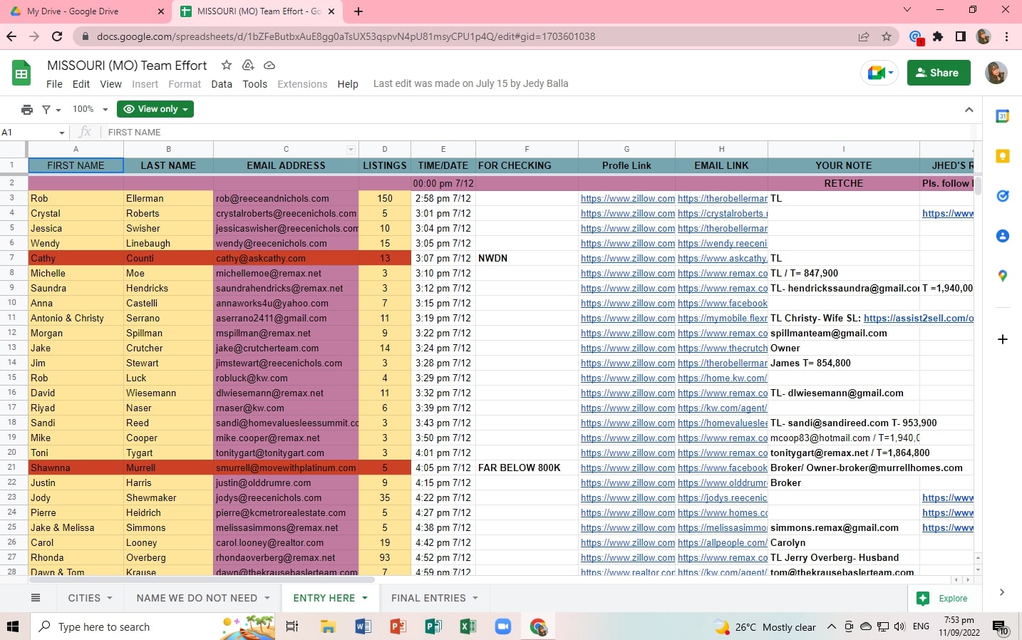
Task: Open Google Maps side panel
Action: 1003,276
